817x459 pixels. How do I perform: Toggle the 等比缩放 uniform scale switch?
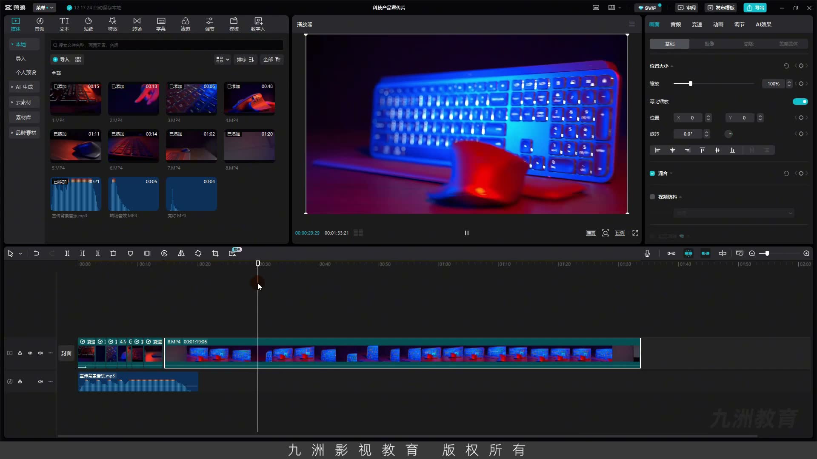pos(800,102)
